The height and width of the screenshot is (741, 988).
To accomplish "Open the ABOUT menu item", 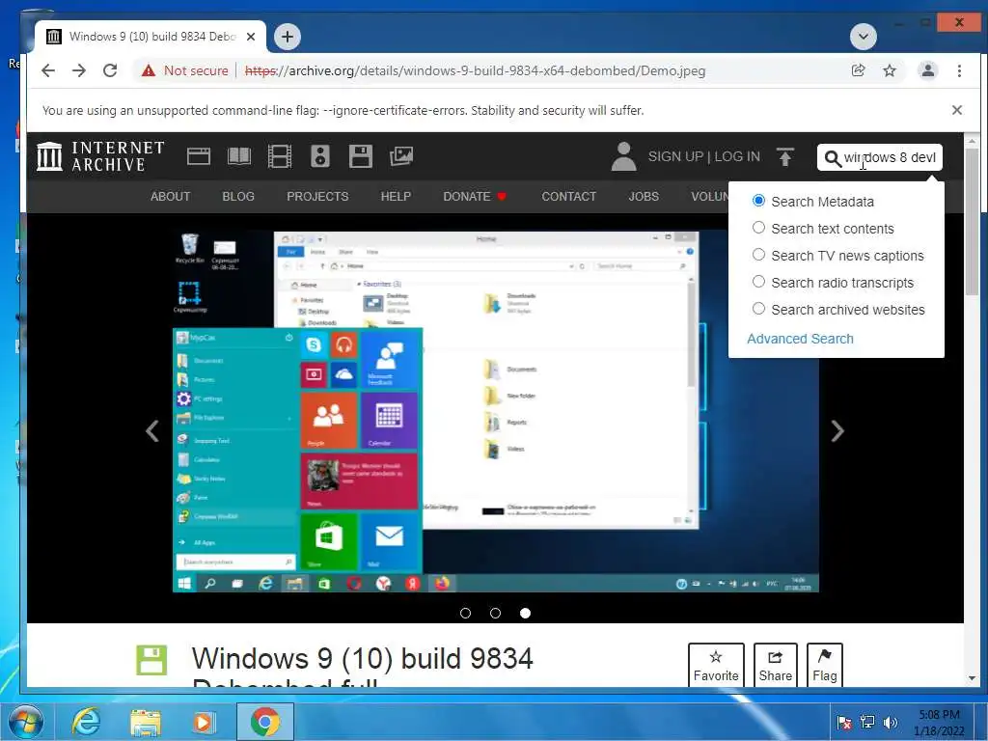I will (x=170, y=197).
